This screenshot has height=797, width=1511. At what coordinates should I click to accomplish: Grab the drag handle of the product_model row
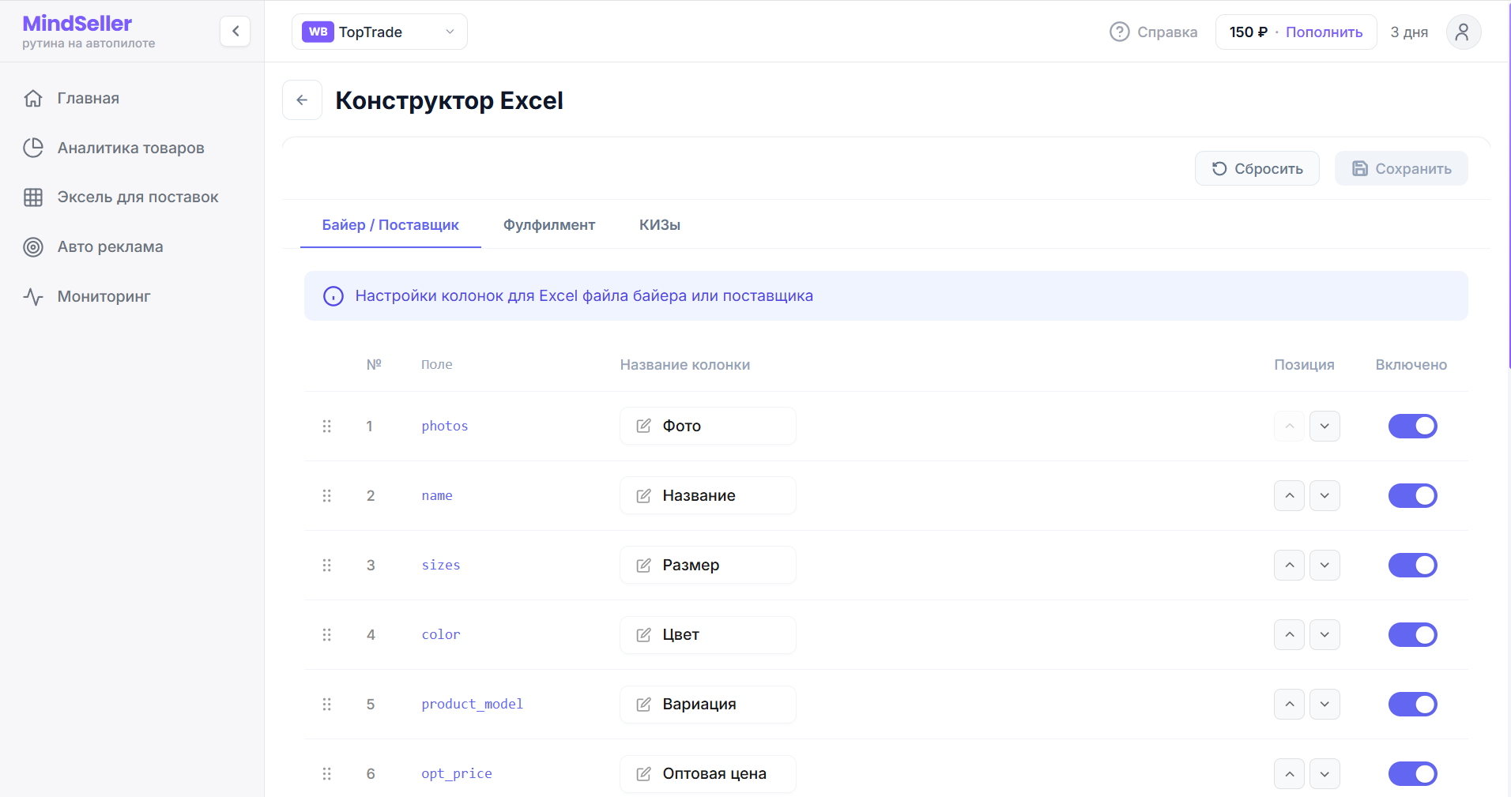[x=326, y=704]
